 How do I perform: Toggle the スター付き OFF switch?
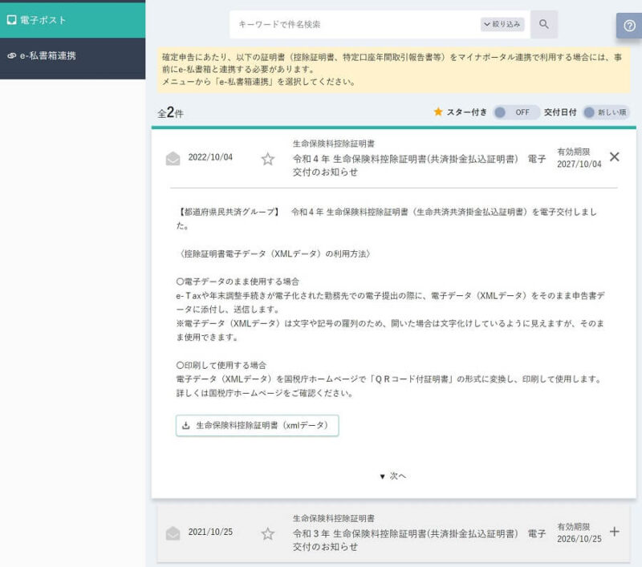(x=515, y=112)
